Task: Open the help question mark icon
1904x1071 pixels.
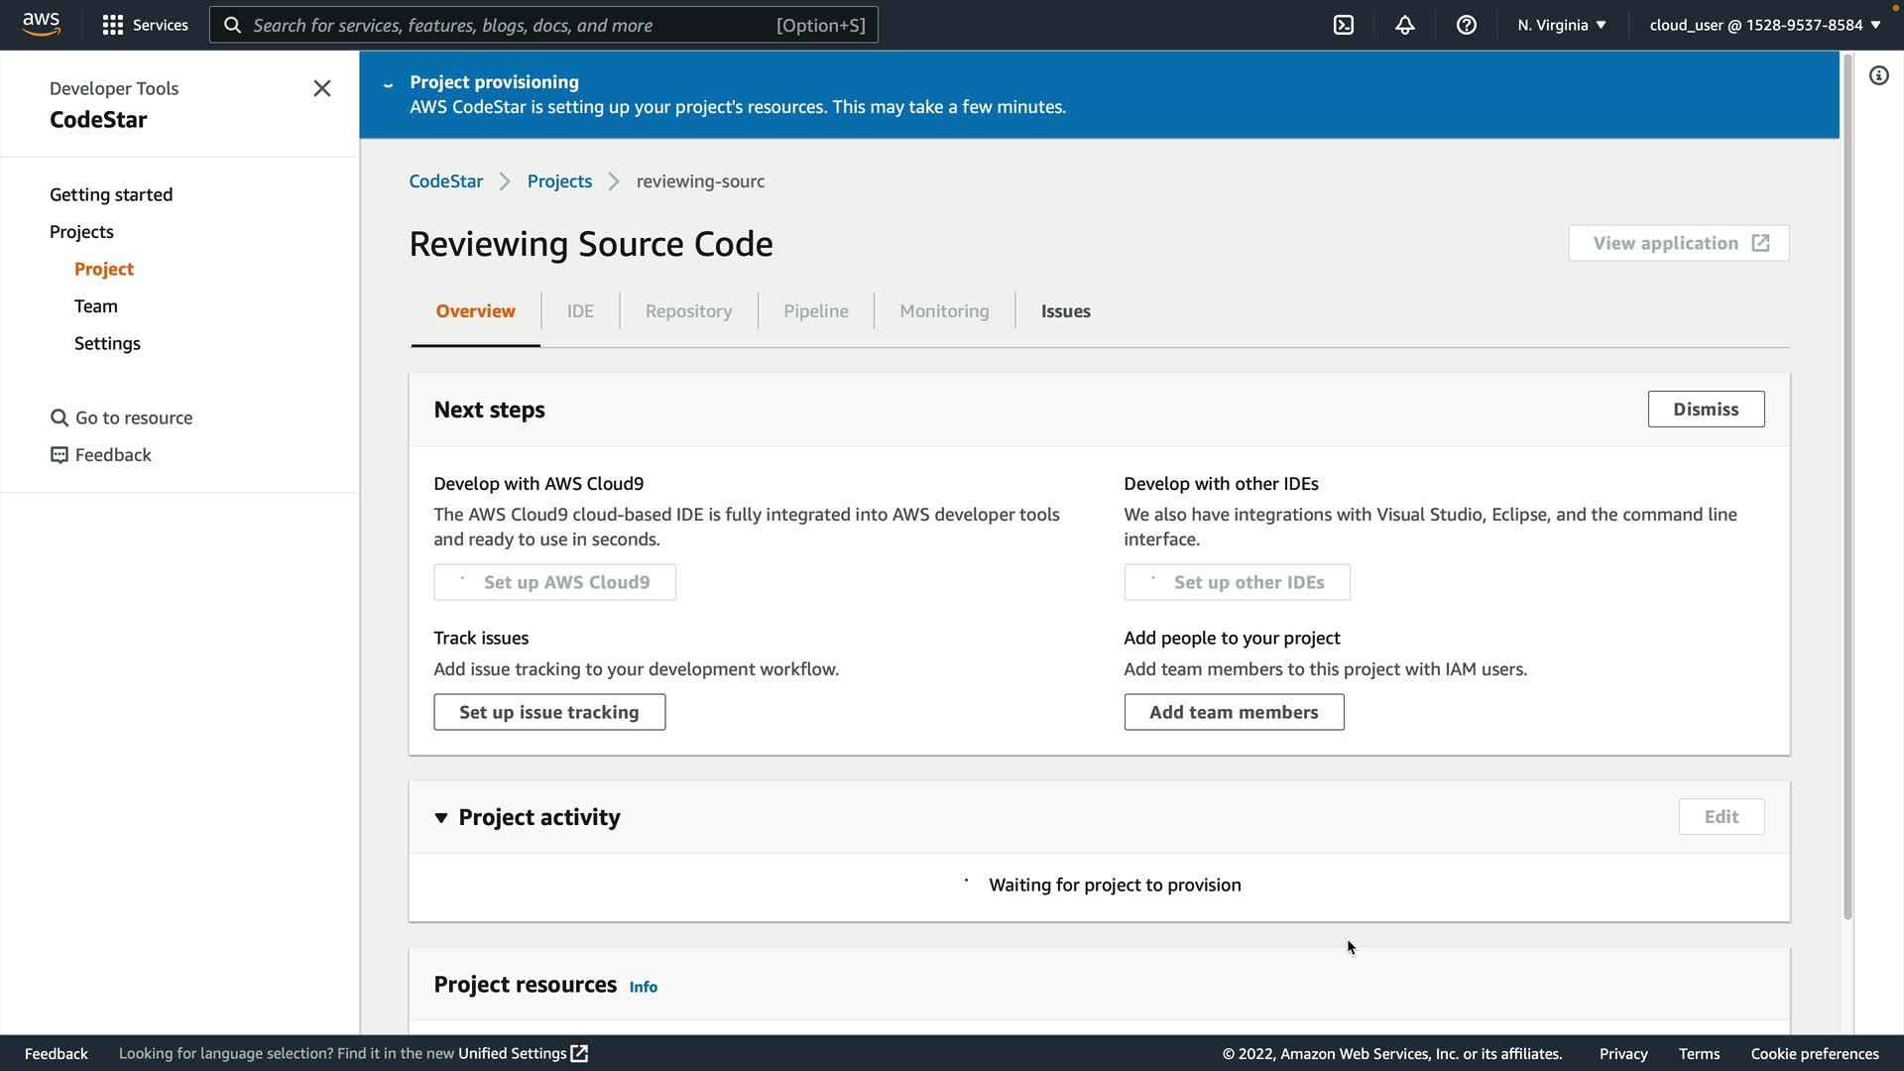Action: click(x=1466, y=25)
